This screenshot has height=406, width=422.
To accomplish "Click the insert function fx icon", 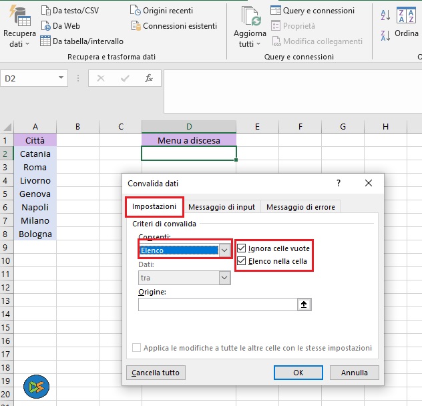I will pos(149,78).
